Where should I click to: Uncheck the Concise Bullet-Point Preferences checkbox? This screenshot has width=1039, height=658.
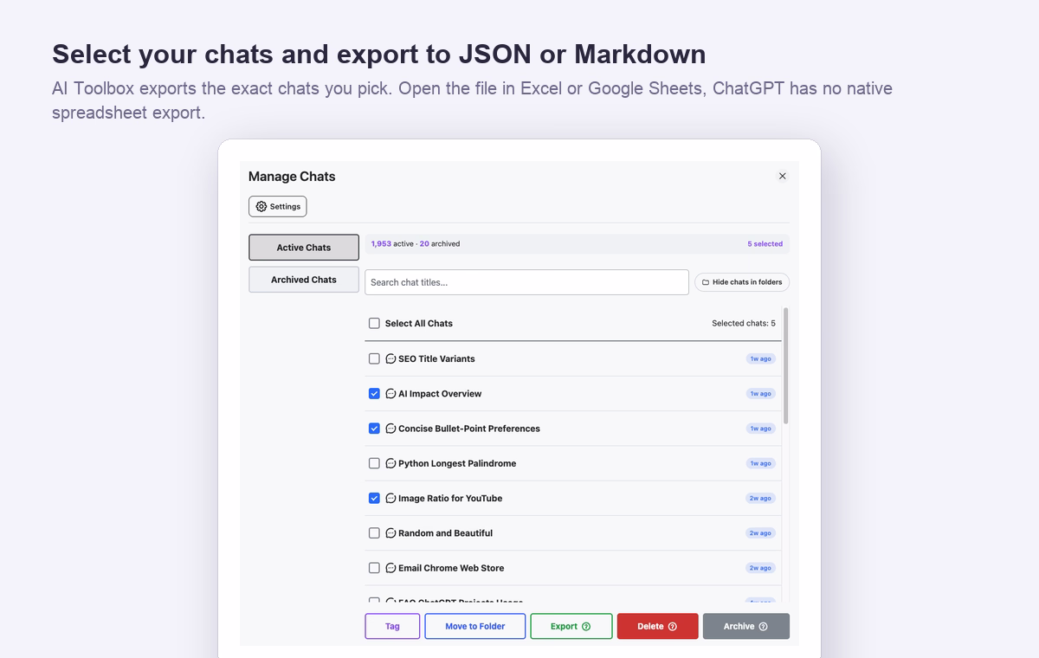point(374,429)
